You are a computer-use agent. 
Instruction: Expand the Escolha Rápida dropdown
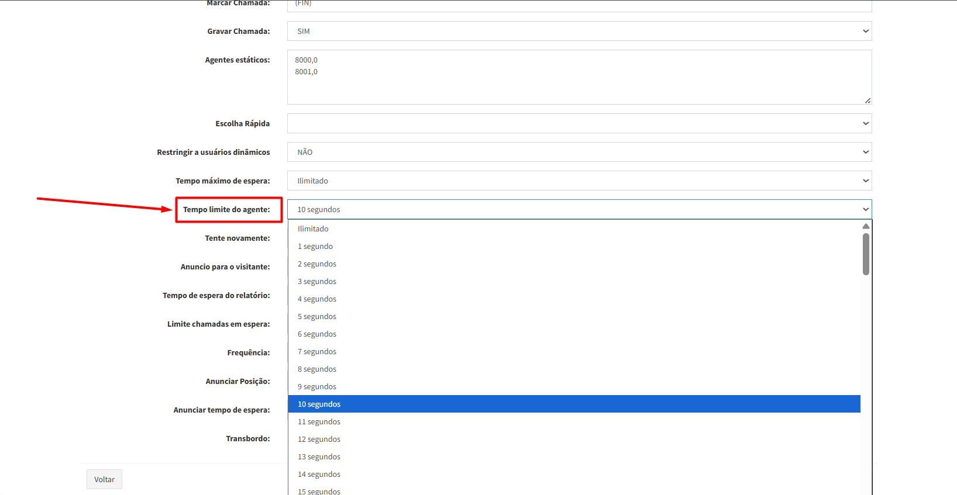click(579, 123)
